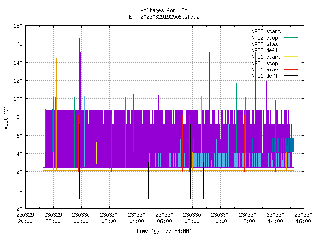Image resolution: width=313 pixels, height=235 pixels.
Task: Click the 180 y-axis tick label
Action: tap(18, 26)
